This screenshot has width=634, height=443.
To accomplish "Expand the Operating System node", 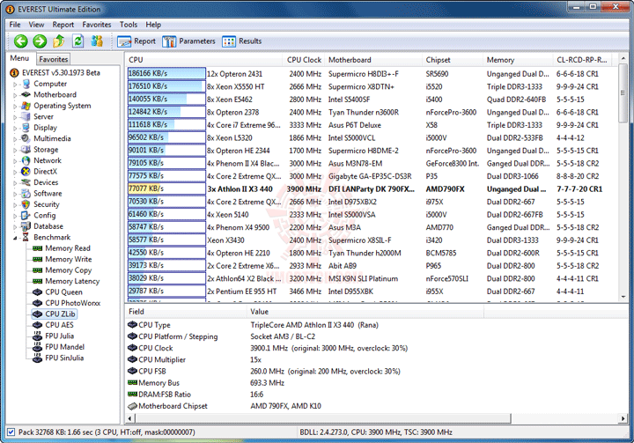I will click(15, 107).
